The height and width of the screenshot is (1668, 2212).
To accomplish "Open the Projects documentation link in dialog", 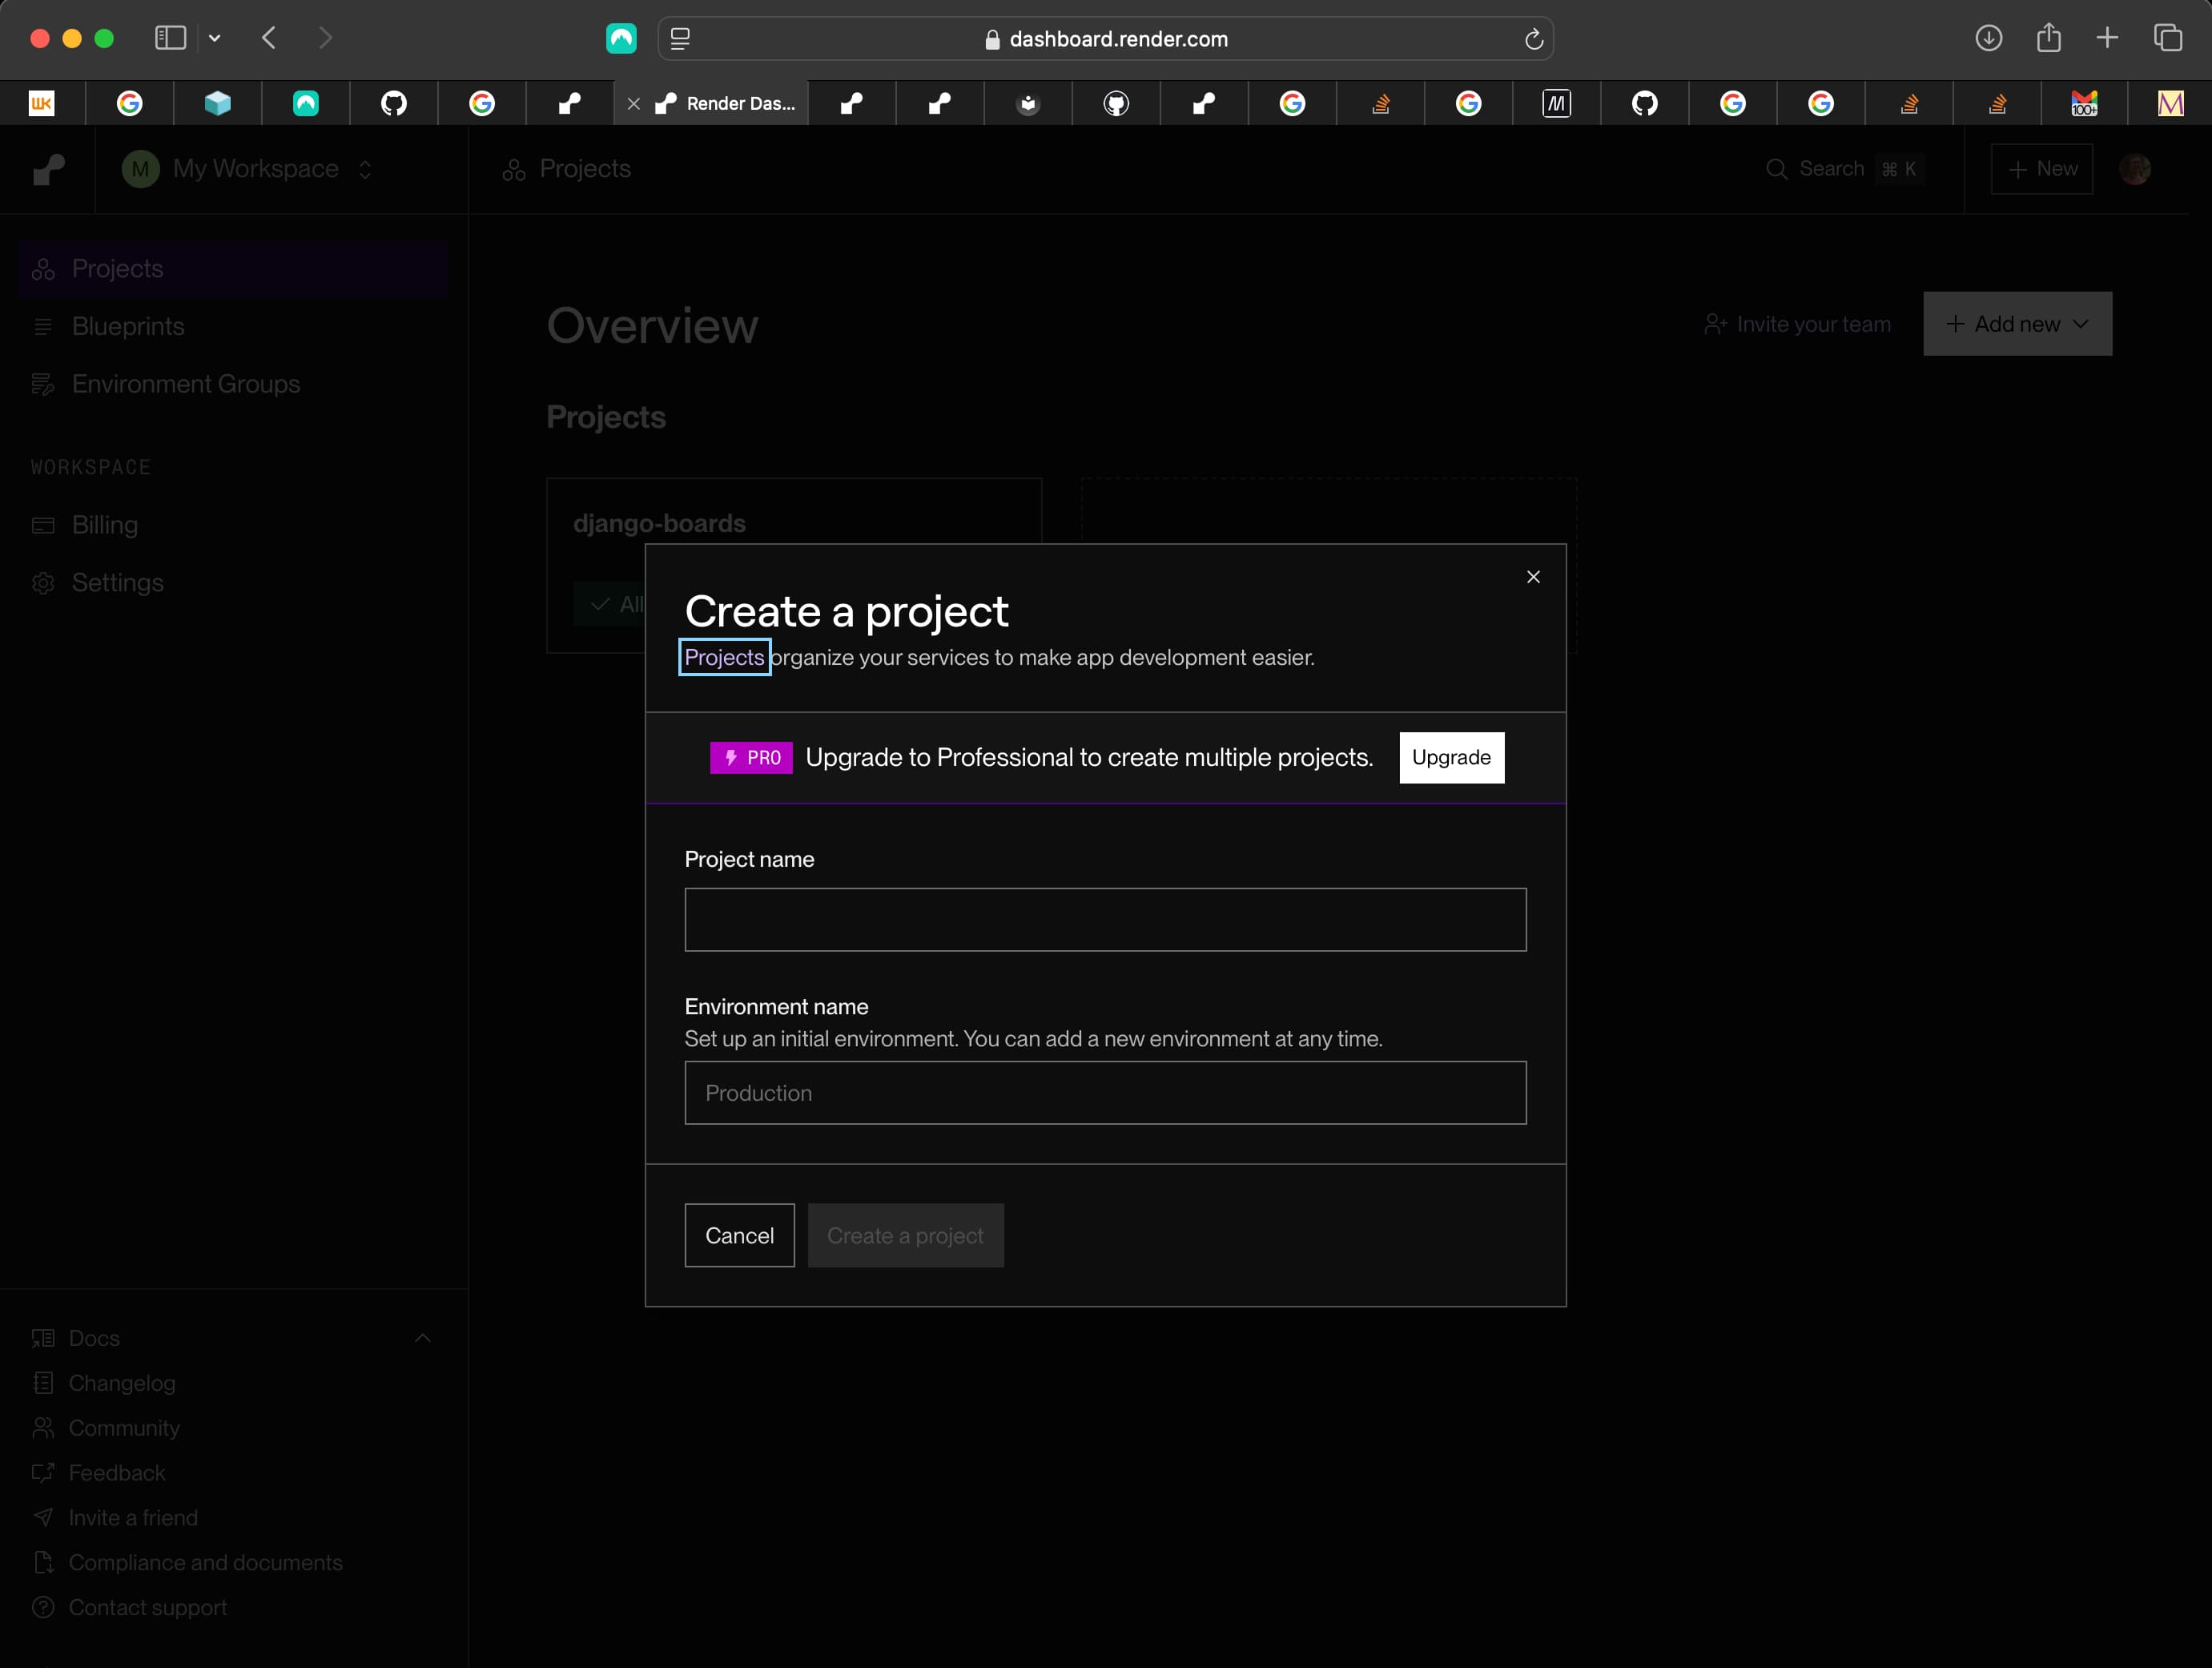I will point(724,658).
